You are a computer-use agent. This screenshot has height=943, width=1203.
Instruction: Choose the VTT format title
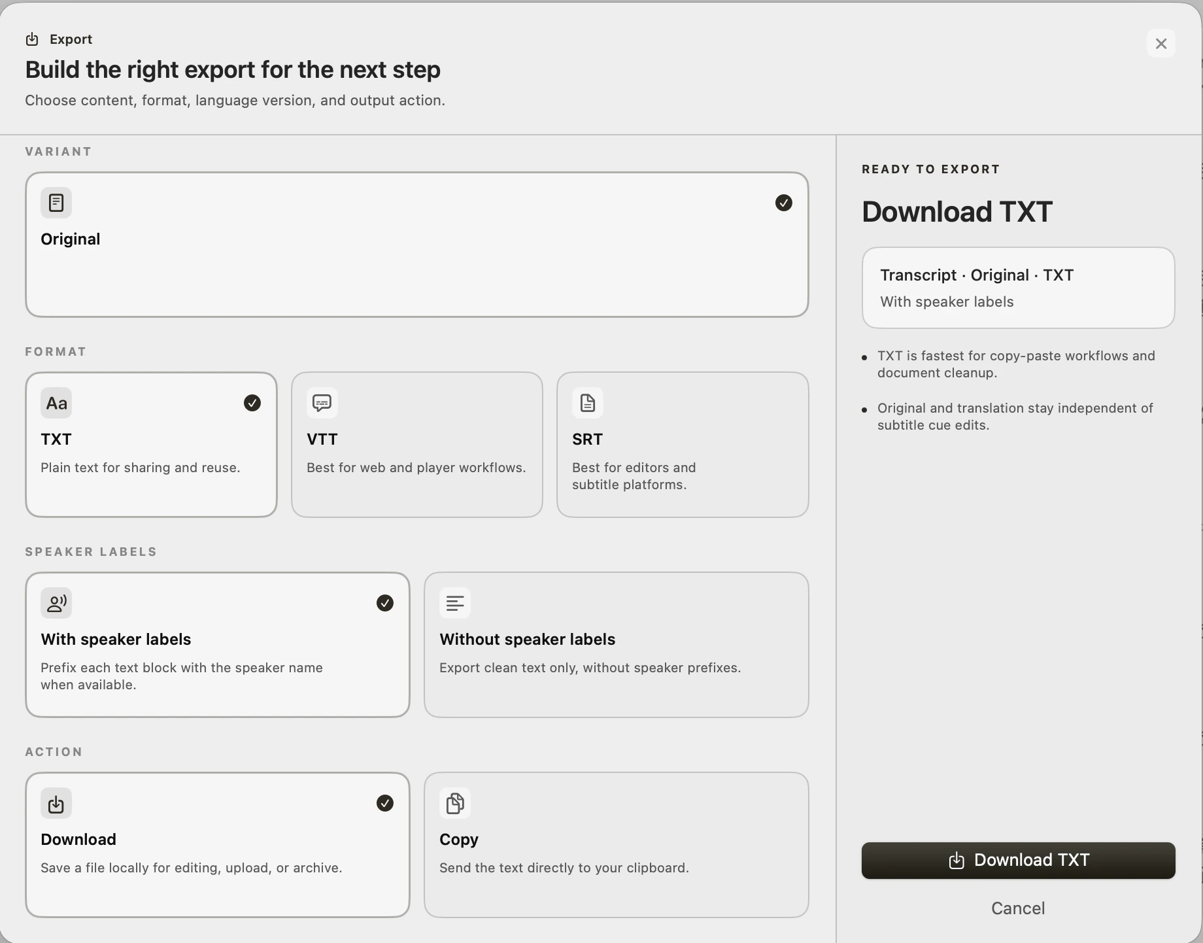(322, 439)
